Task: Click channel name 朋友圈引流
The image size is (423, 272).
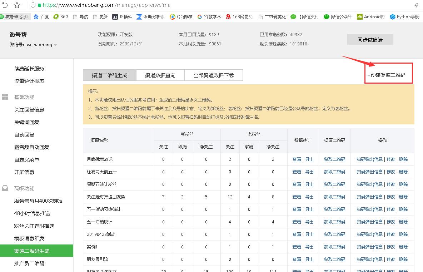Action: click(x=98, y=259)
